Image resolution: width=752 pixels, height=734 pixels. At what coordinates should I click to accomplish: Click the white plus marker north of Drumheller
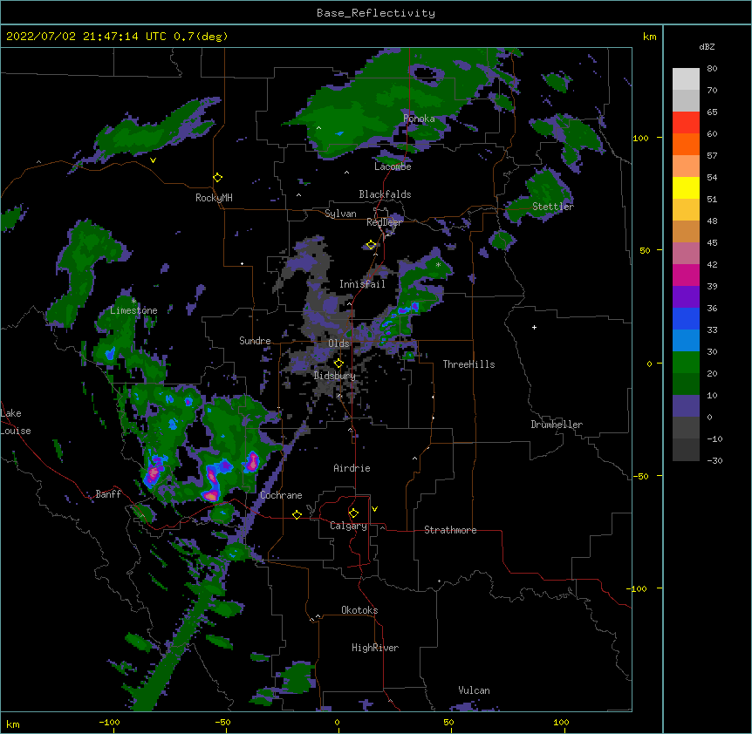click(534, 327)
